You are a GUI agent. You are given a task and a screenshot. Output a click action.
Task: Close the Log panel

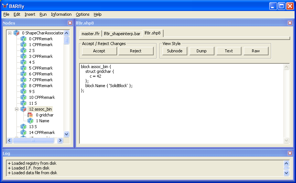tap(290, 153)
